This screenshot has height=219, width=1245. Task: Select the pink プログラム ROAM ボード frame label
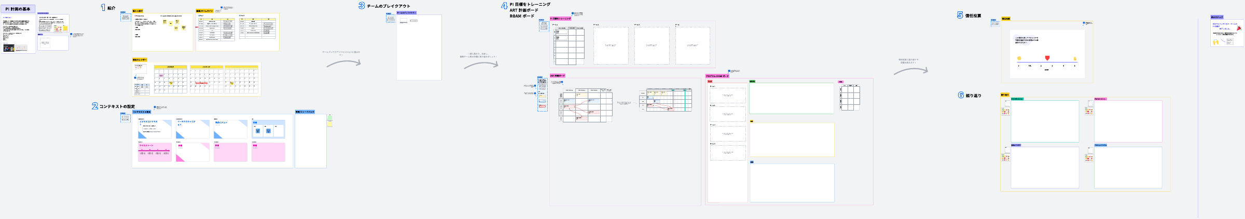point(717,76)
